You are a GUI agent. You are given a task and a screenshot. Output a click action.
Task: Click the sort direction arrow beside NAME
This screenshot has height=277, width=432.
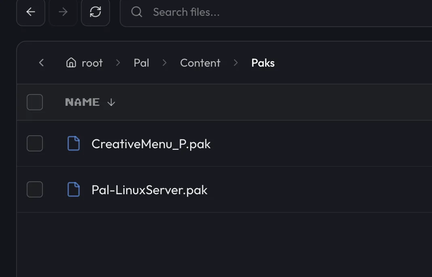111,102
